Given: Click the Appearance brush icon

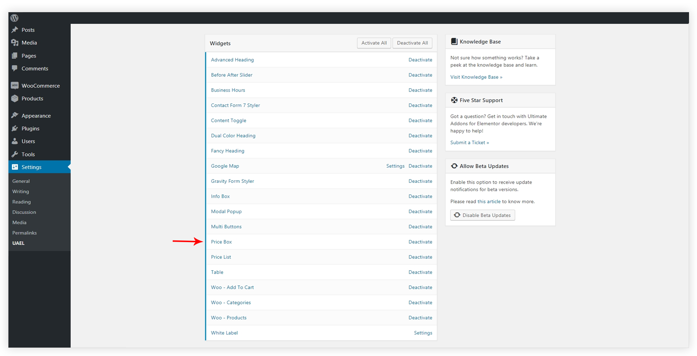Looking at the screenshot, I should (15, 115).
